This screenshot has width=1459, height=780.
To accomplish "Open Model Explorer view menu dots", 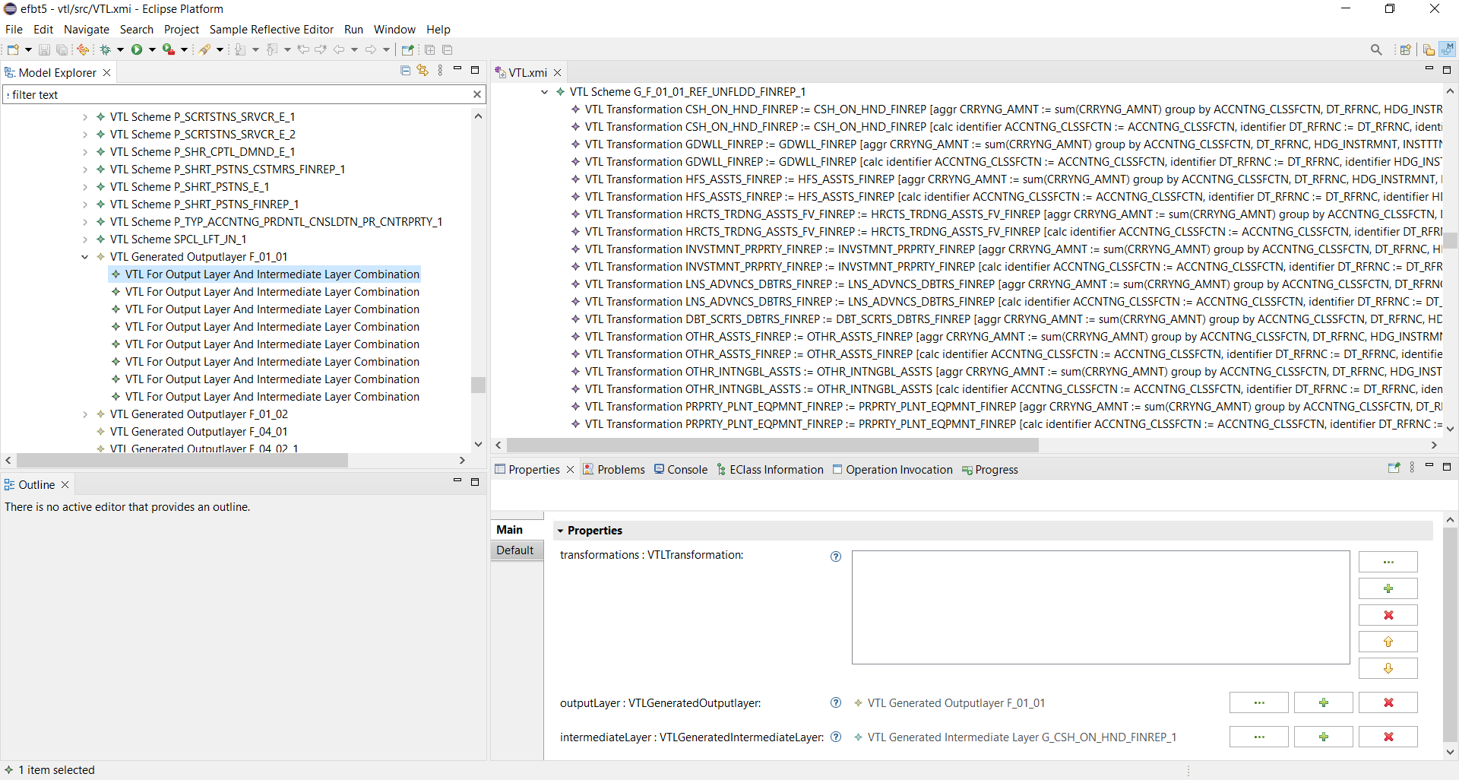I will 441,71.
